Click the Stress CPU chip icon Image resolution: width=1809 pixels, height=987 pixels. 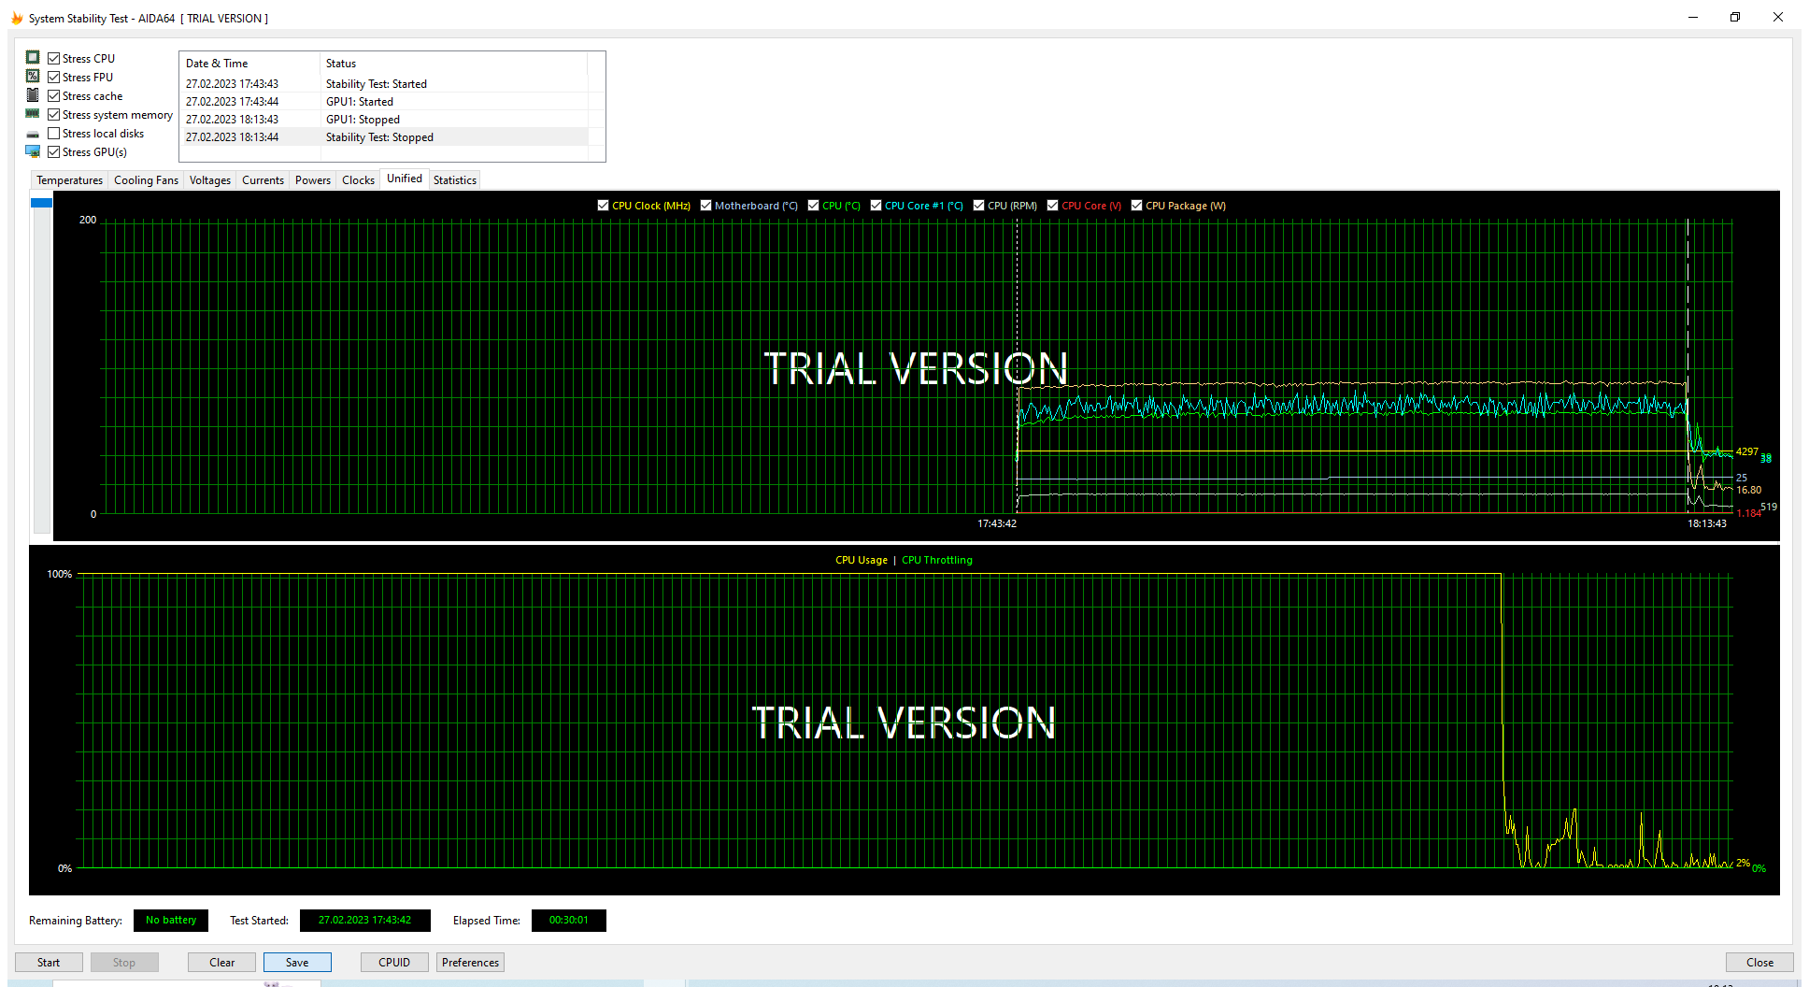click(33, 58)
